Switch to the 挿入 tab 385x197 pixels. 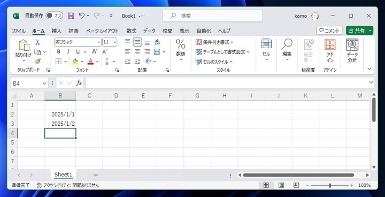point(57,31)
